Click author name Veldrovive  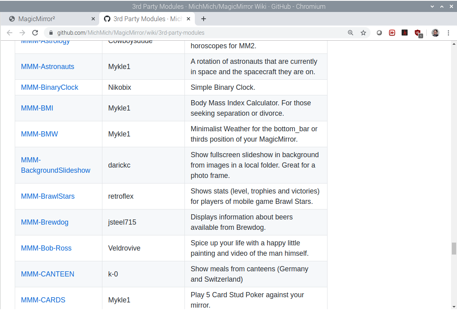point(124,248)
